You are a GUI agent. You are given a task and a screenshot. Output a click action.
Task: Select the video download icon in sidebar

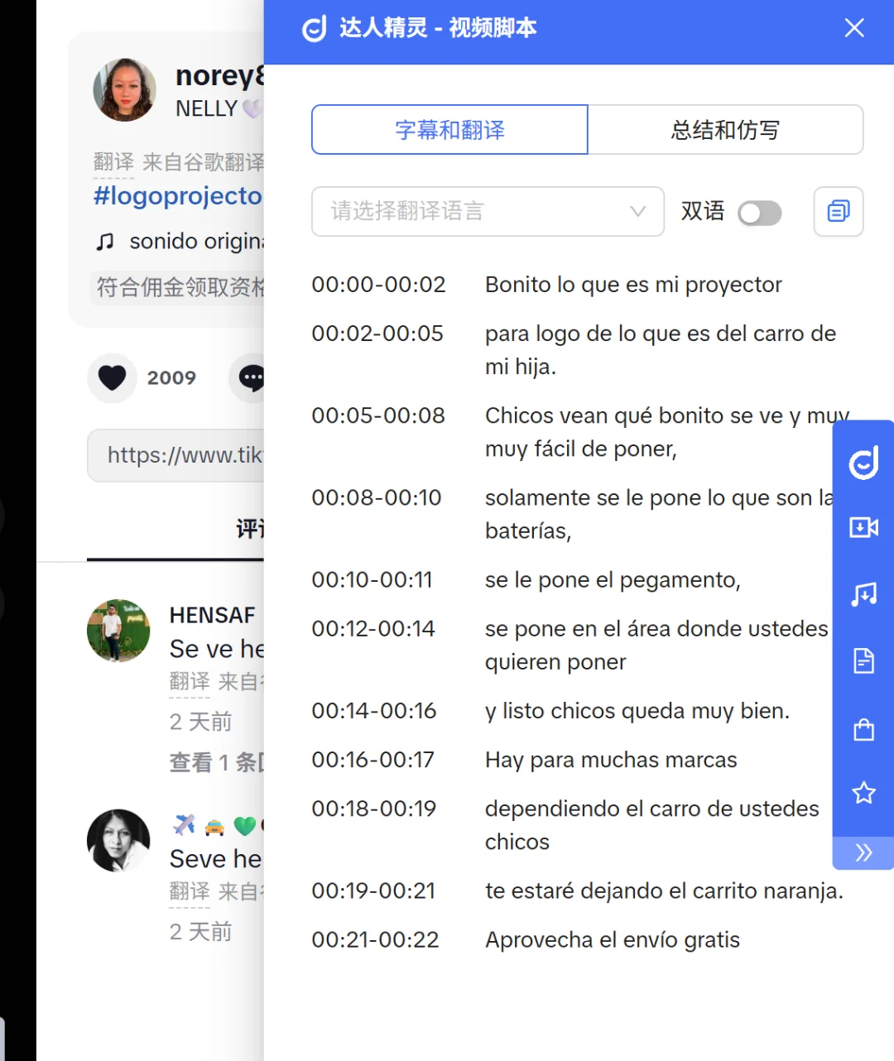pos(863,527)
